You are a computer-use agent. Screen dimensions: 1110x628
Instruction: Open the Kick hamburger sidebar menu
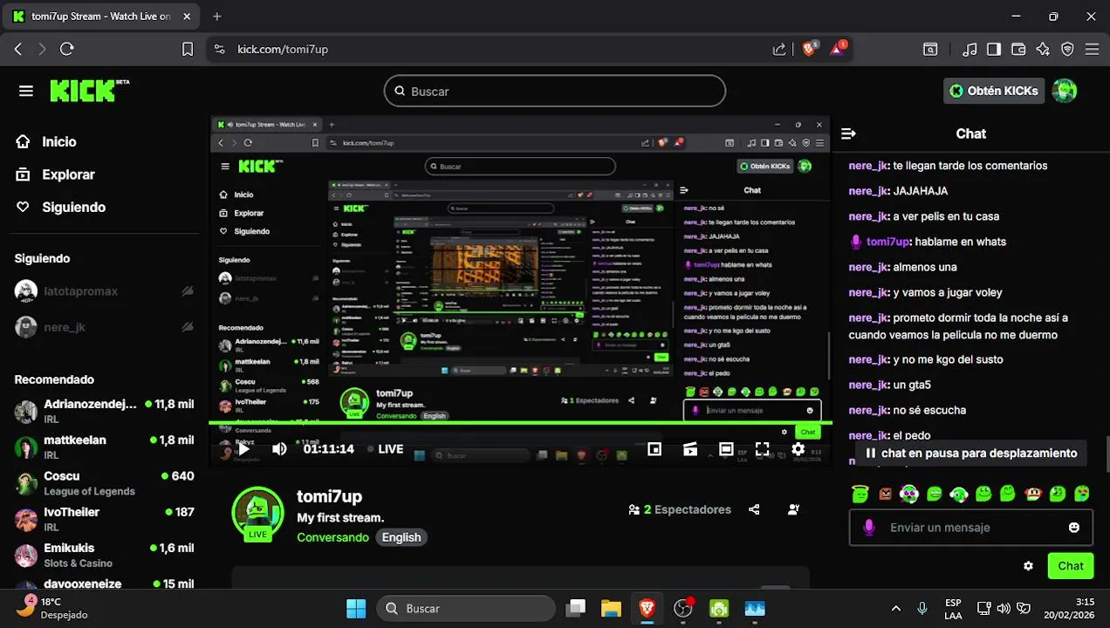[x=26, y=91]
